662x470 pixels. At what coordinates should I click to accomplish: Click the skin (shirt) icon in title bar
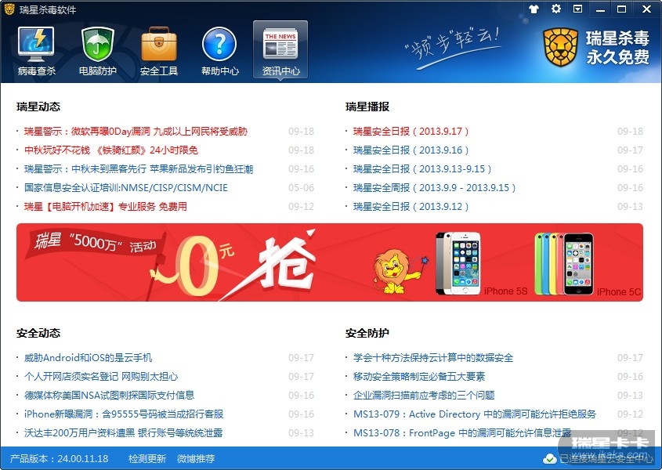534,9
